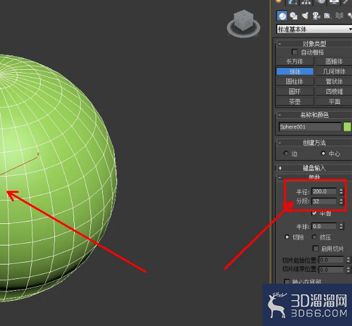Screen dimensions: 352x326
Task: Click the 半径 spinner arrows
Action: (341, 192)
